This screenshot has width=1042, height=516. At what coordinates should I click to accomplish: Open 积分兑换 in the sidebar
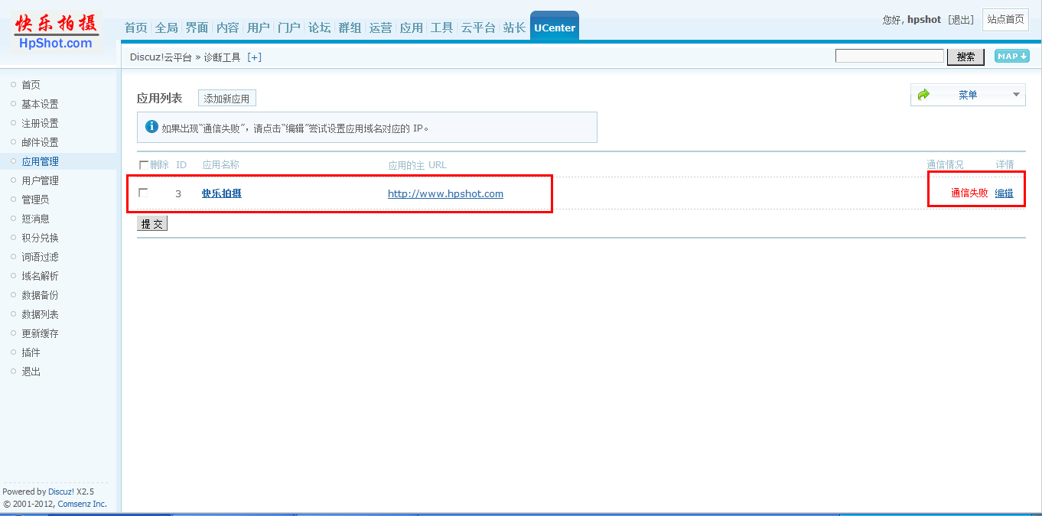pyautogui.click(x=40, y=238)
